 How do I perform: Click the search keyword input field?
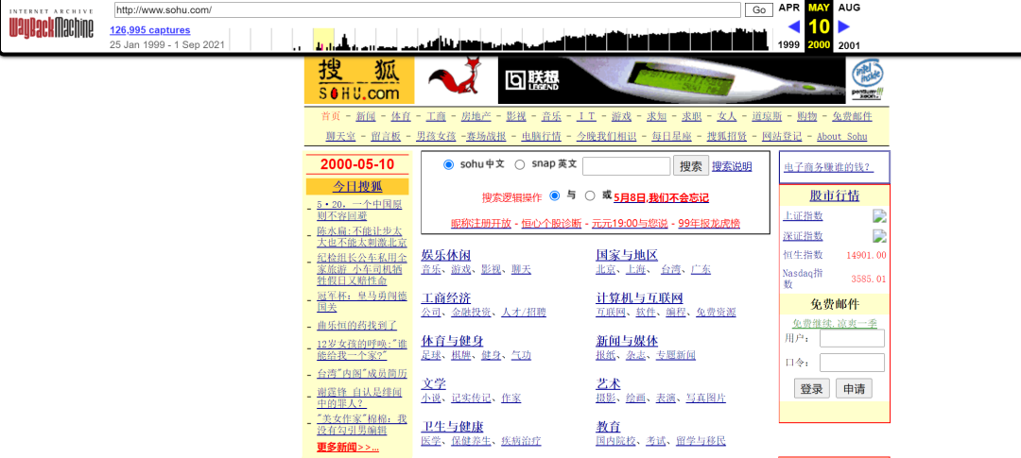pos(627,166)
